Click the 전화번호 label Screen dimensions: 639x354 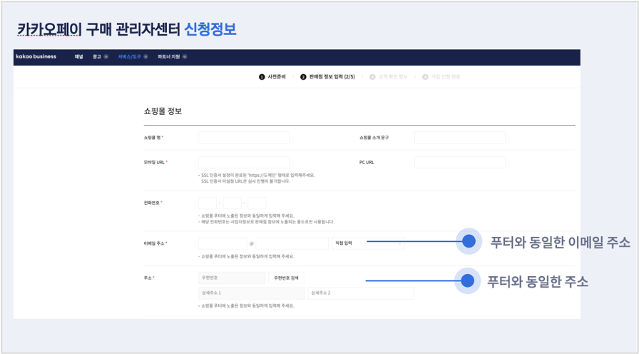[153, 203]
